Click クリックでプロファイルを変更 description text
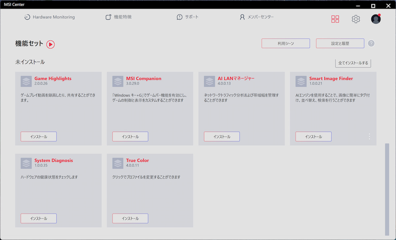The height and width of the screenshot is (240, 396). (147, 177)
